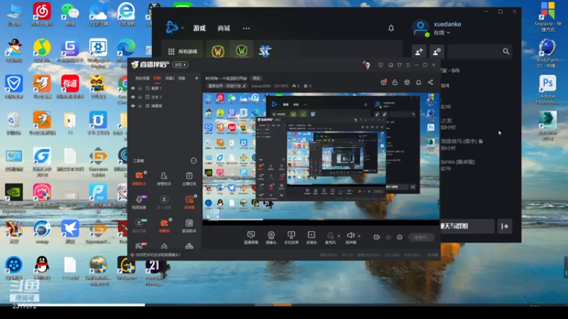This screenshot has width=568, height=319.
Task: Switch to the 商城 tab in Battle.net
Action: point(224,28)
